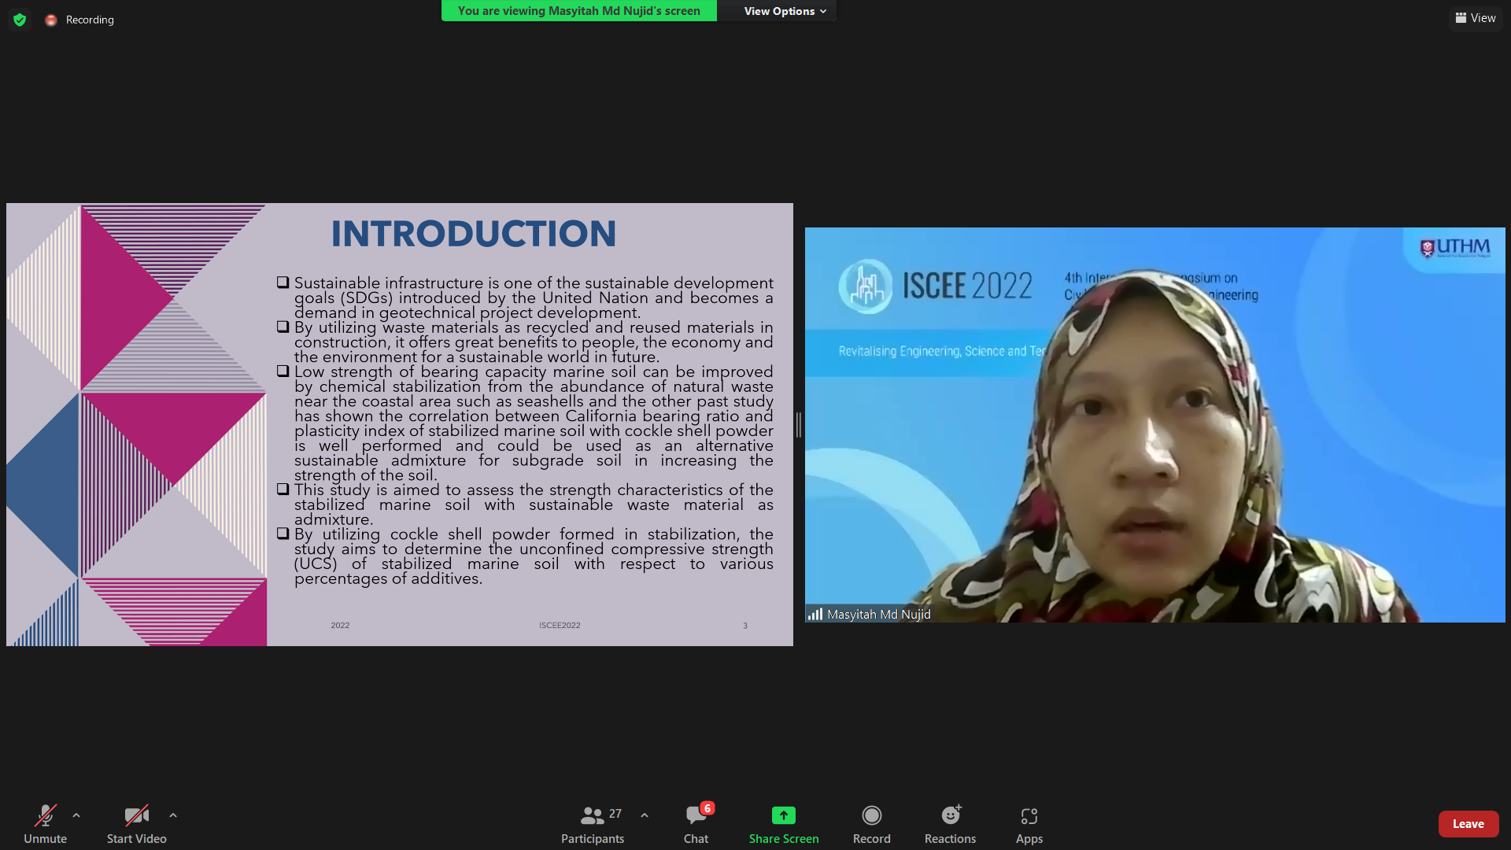Click the bullet starting 'By utilizing waste materials'
Image resolution: width=1511 pixels, height=850 pixels.
tap(525, 342)
